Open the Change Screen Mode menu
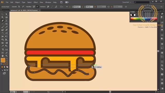Image resolution: width=165 pixels, height=93 pixels. [x=4, y=73]
